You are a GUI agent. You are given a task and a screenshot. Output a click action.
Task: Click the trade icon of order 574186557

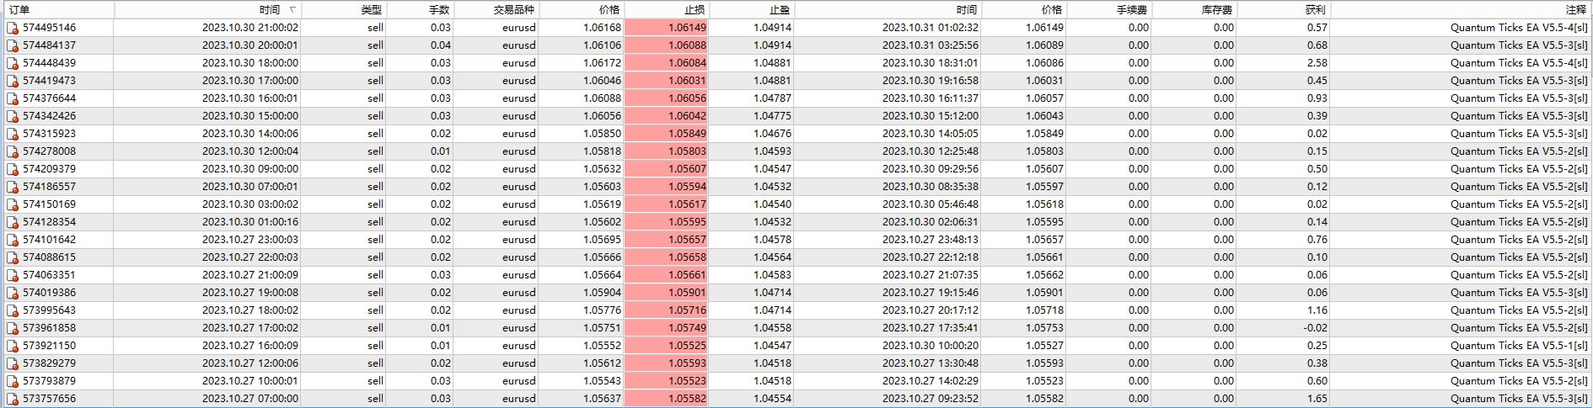[x=13, y=187]
